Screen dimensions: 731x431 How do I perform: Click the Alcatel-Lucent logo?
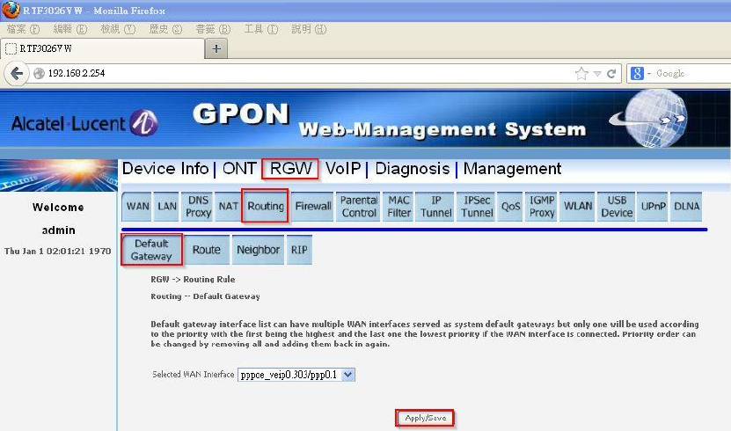pos(84,123)
